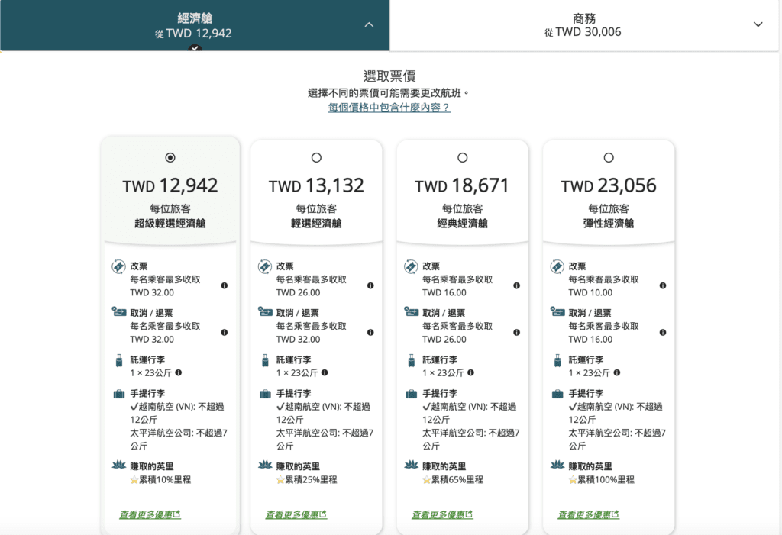
Task: Click 累積10%里程 text
Action: [x=165, y=479]
